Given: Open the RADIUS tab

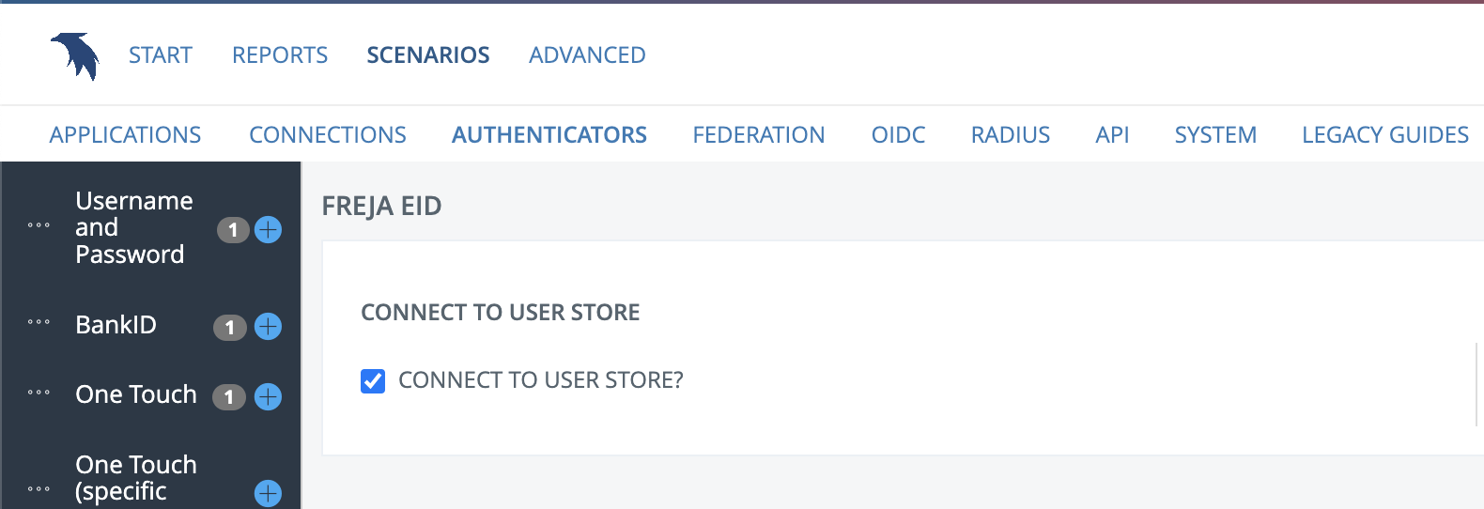Looking at the screenshot, I should point(1011,135).
